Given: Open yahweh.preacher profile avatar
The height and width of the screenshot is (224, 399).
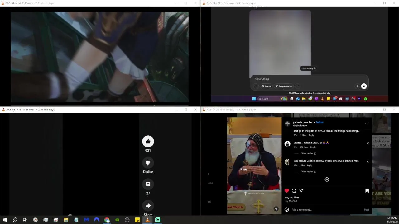Looking at the screenshot, I should [287, 124].
